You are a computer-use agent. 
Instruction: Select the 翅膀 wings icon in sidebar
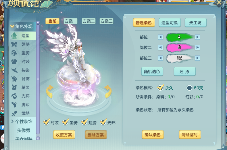pyautogui.click(x=14, y=44)
